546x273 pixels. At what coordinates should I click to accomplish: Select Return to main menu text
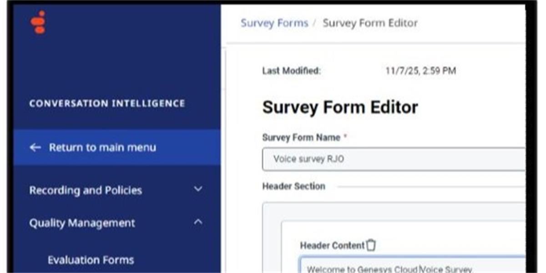102,147
